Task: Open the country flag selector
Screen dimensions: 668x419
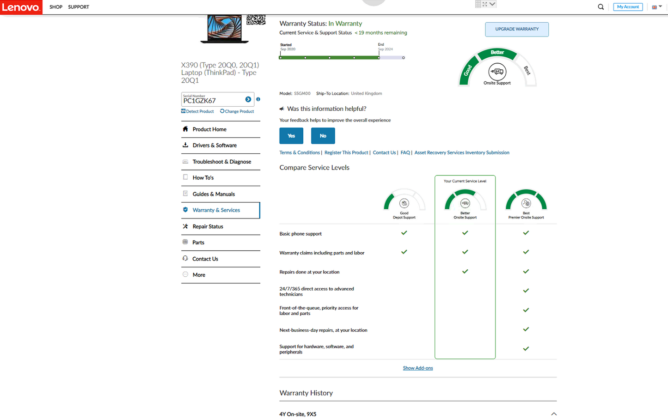Action: pyautogui.click(x=657, y=7)
